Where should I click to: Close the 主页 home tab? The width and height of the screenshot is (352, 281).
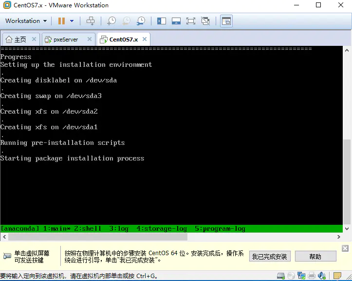(x=34, y=39)
